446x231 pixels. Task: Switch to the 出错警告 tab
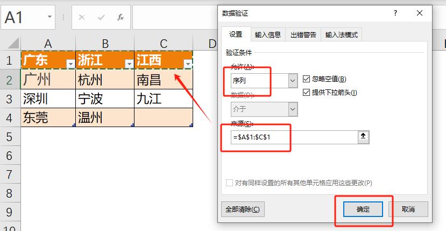pos(303,35)
